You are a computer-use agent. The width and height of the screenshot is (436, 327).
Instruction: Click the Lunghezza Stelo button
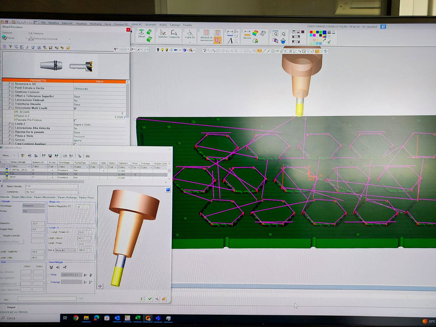pyautogui.click(x=11, y=242)
